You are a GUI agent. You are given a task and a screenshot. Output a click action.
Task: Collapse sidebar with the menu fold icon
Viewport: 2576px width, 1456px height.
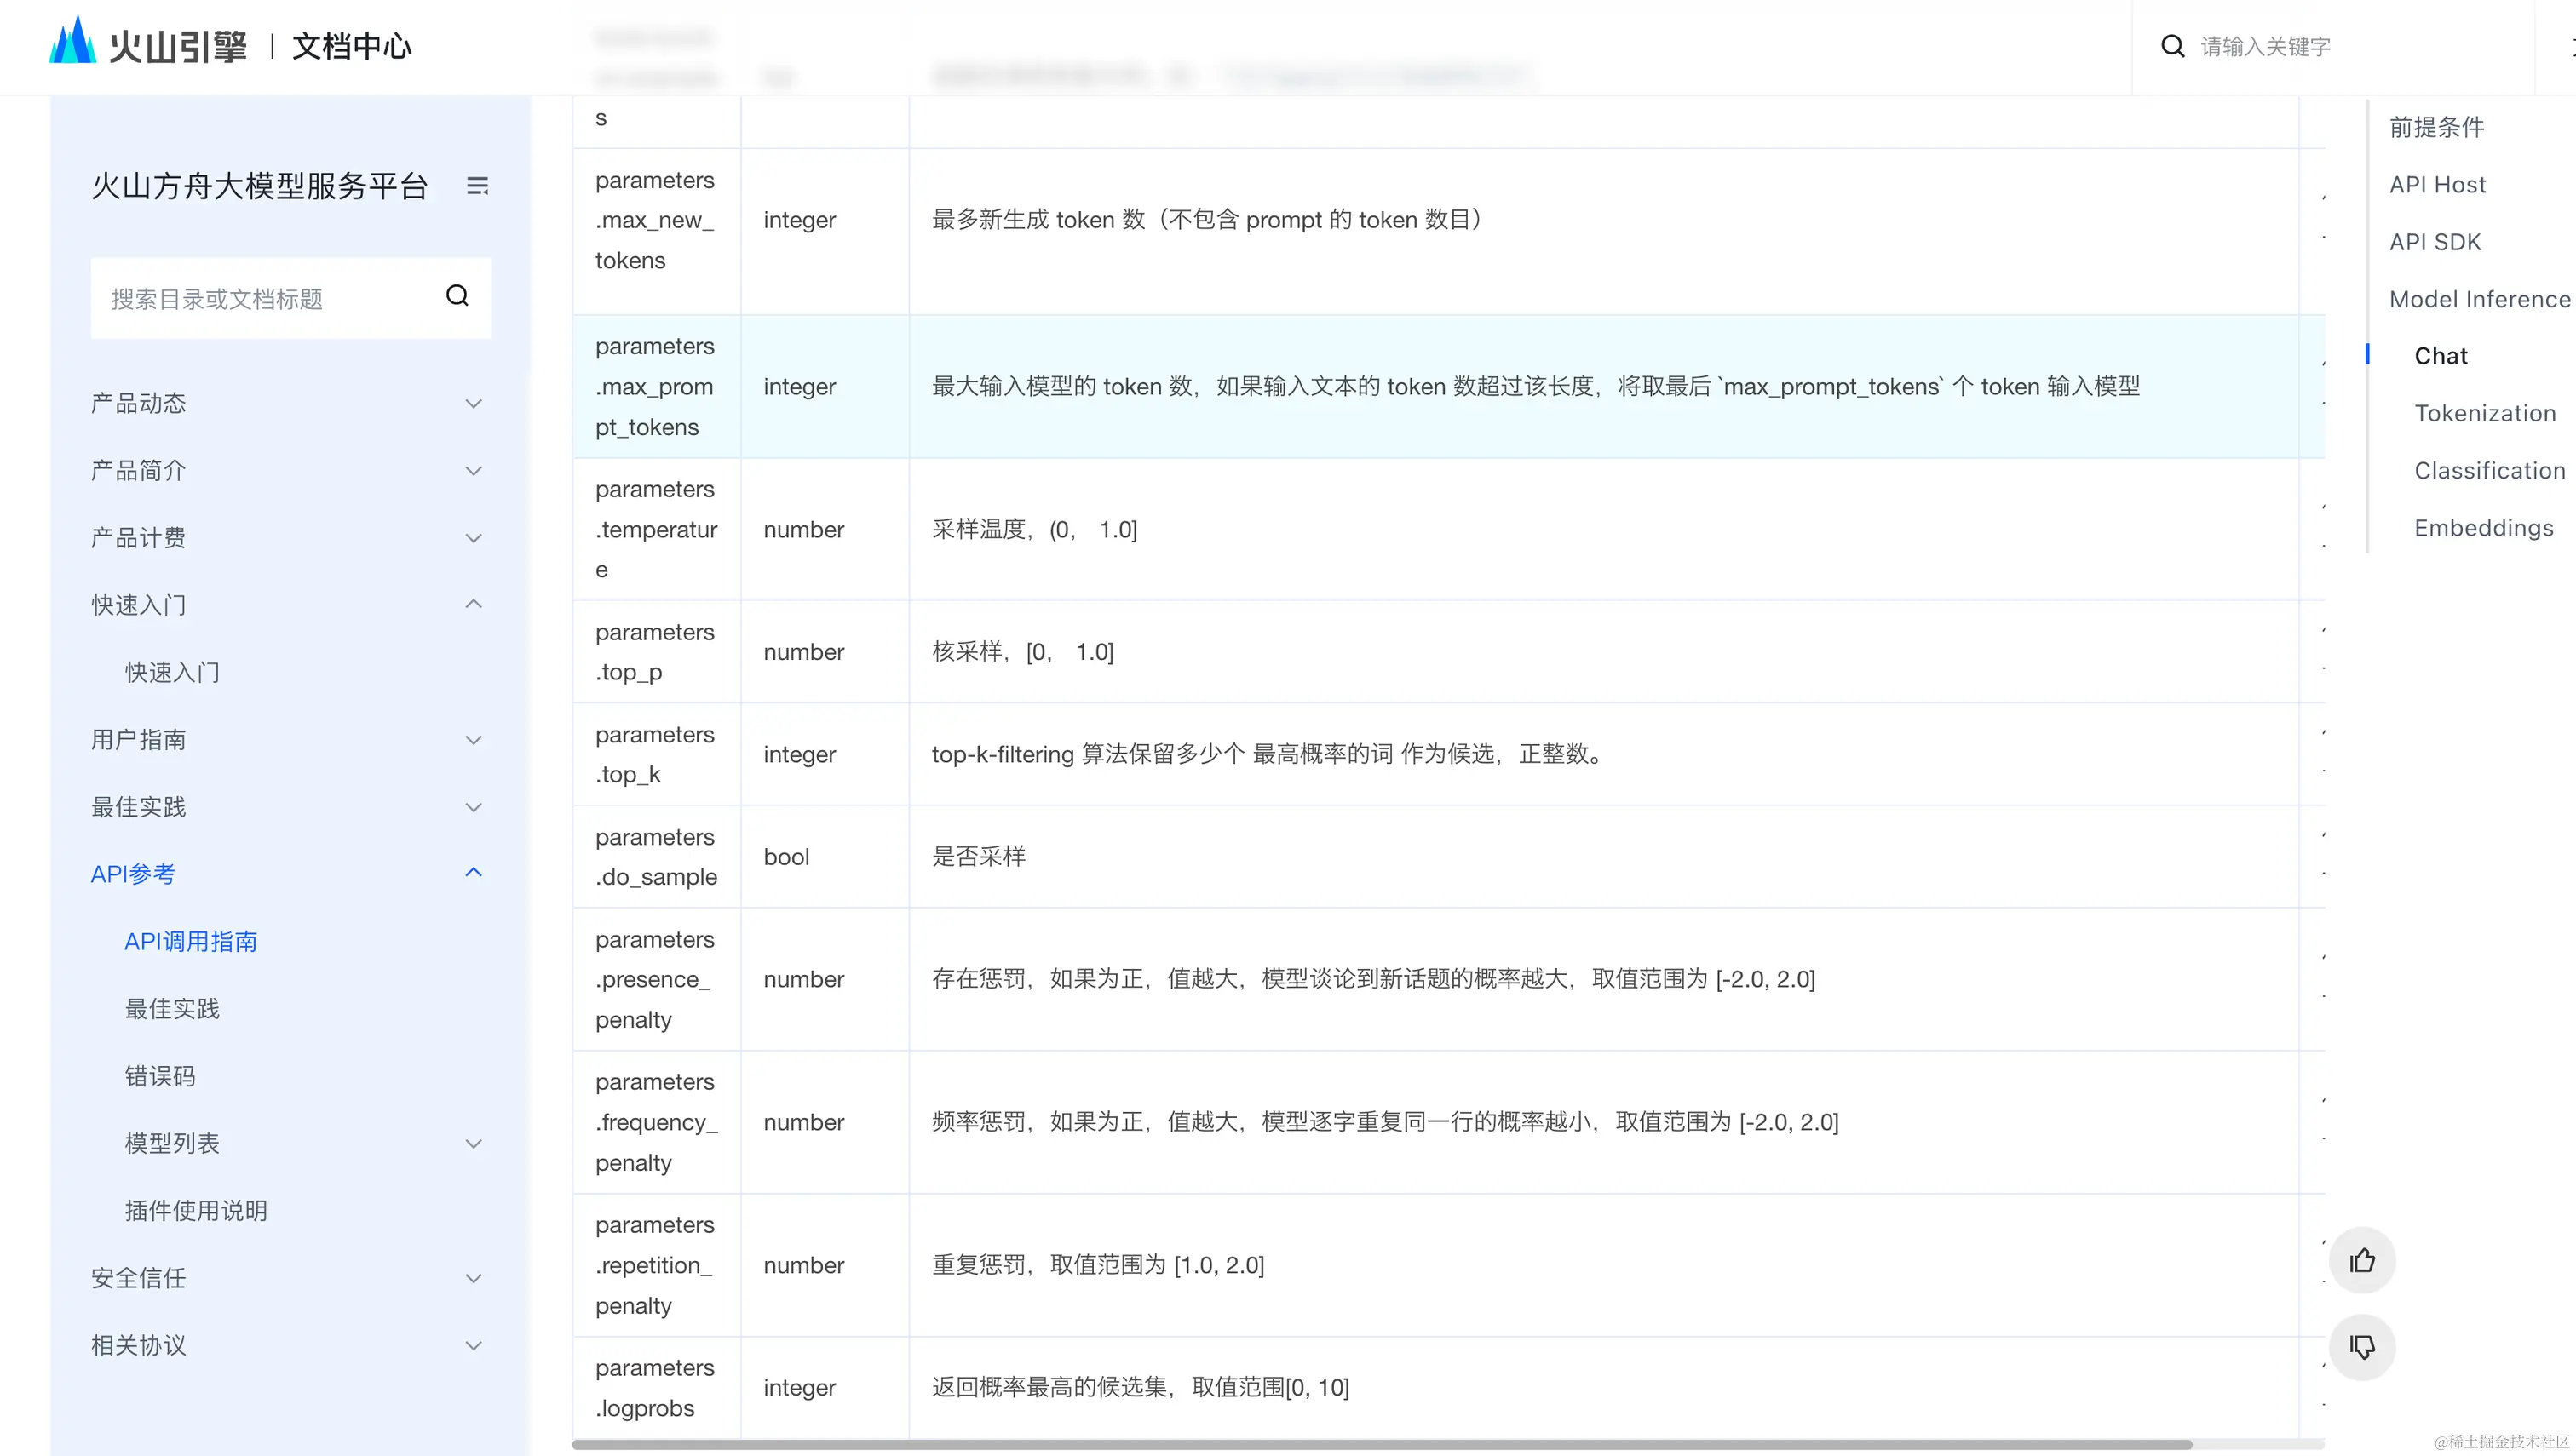tap(477, 186)
